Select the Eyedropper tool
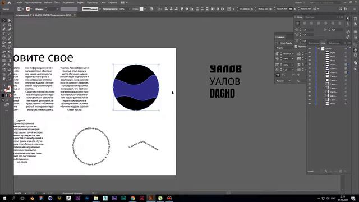The width and height of the screenshot is (359, 202). point(4,65)
